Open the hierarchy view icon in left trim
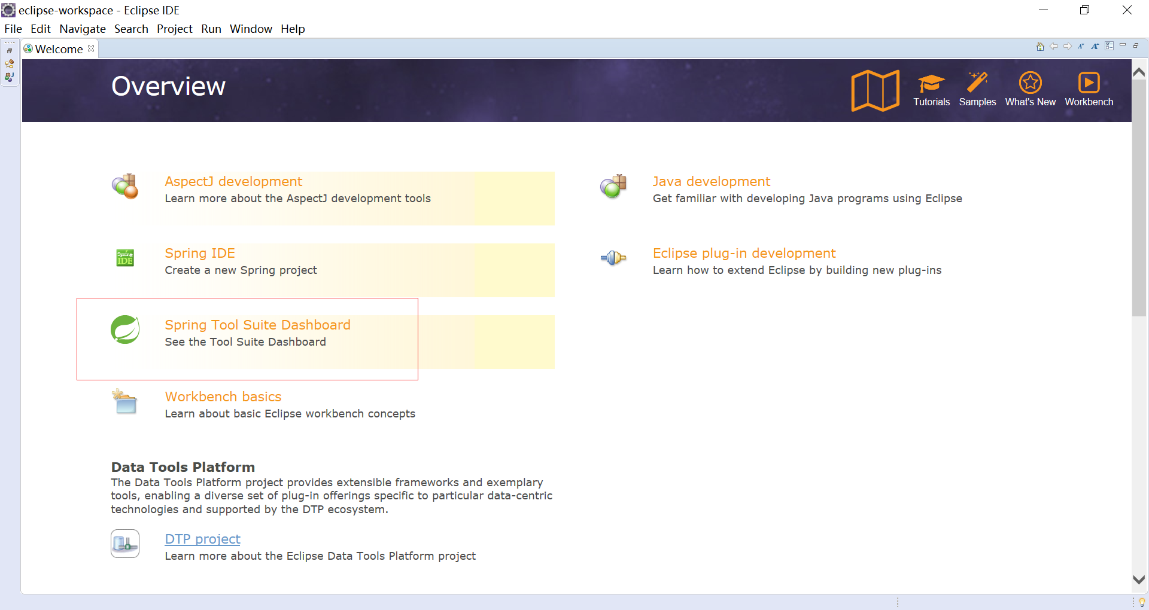This screenshot has width=1149, height=610. 10,64
